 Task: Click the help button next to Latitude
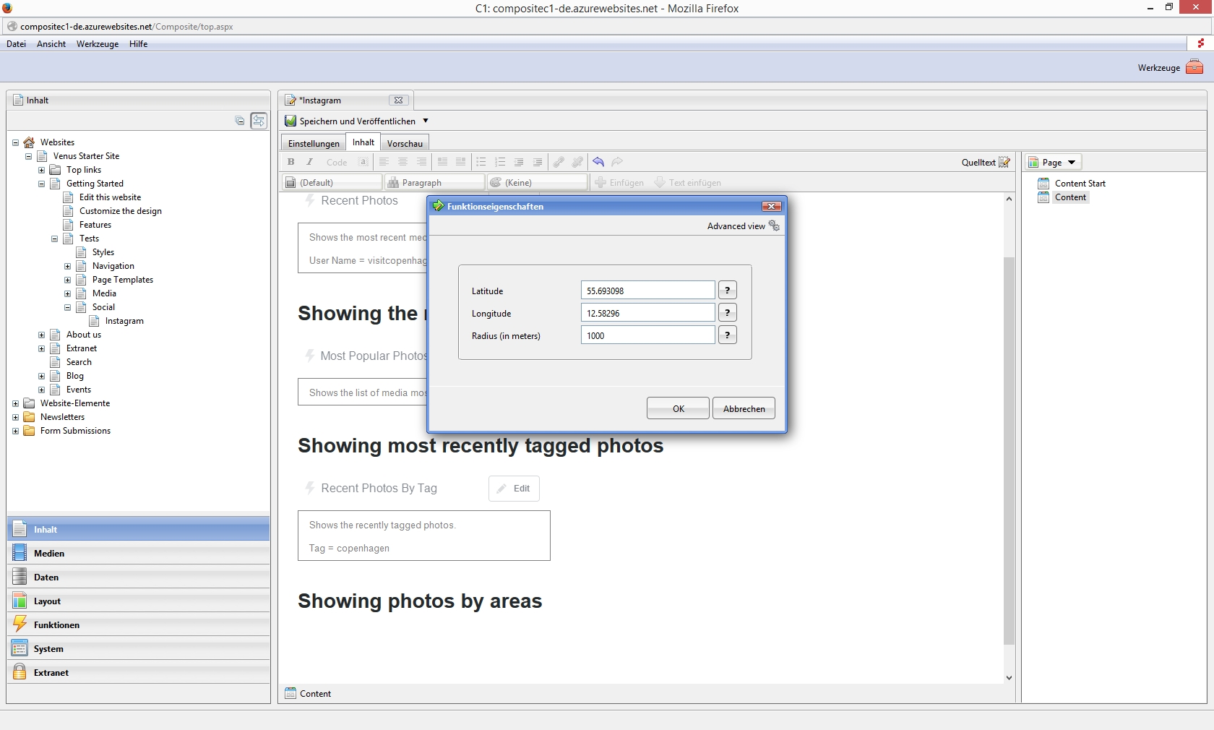coord(727,291)
